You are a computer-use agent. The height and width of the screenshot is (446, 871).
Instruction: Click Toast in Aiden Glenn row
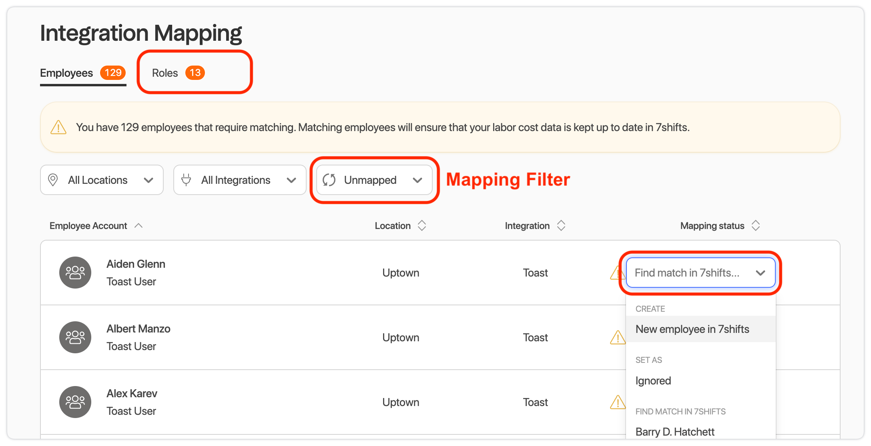point(536,273)
